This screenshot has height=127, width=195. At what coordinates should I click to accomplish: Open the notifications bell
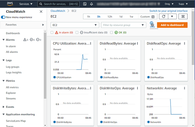pyautogui.click(x=92, y=4)
